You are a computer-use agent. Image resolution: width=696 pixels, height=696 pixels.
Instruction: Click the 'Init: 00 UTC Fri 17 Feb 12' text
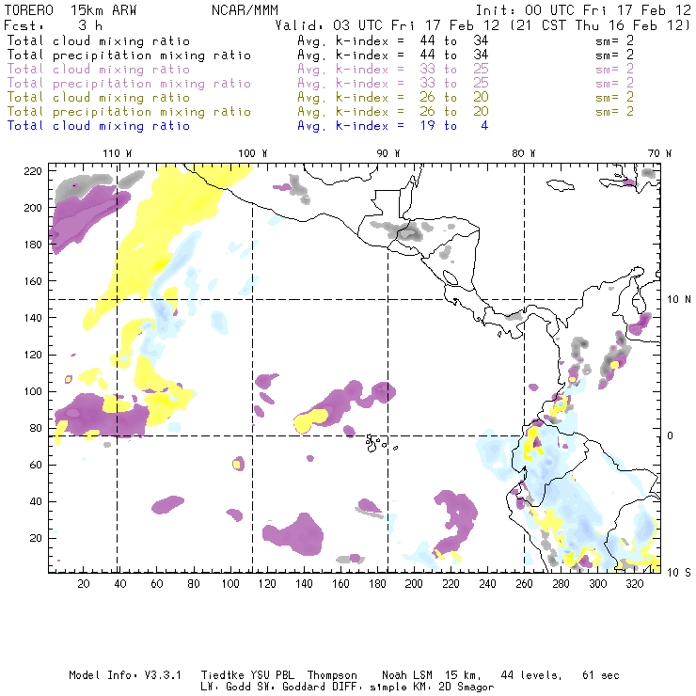(x=583, y=10)
